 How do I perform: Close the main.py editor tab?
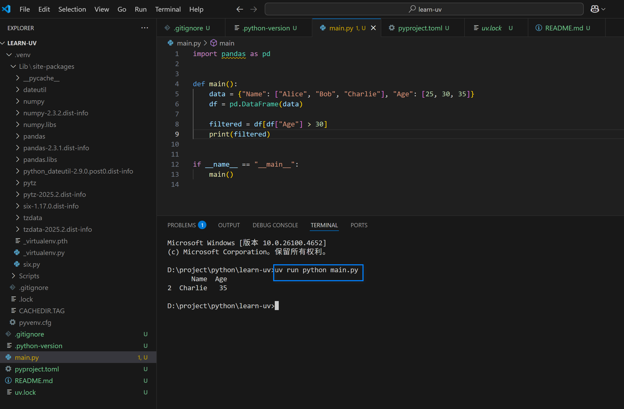pyautogui.click(x=373, y=28)
